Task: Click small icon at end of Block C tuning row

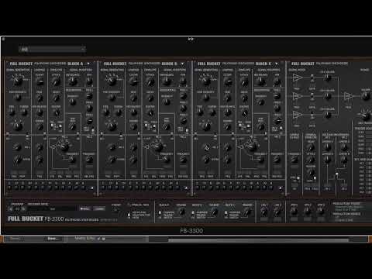Action: pyautogui.click(x=281, y=188)
